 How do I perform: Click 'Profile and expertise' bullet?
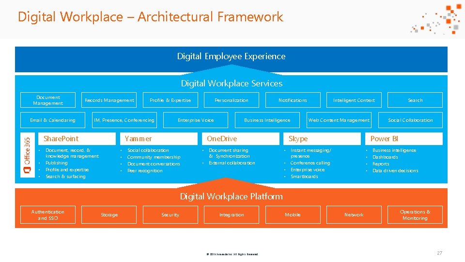(x=67, y=170)
